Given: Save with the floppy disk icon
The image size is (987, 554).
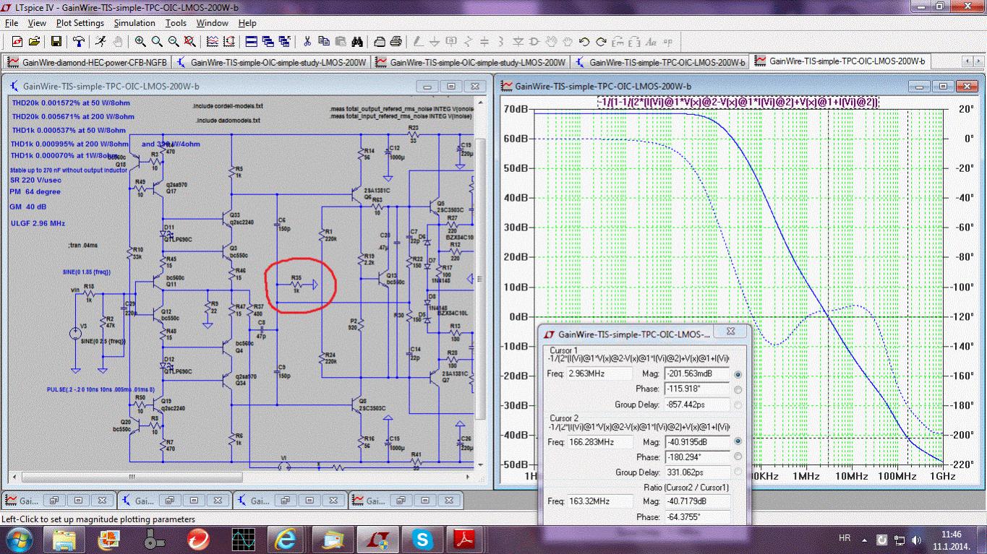Looking at the screenshot, I should coord(56,41).
